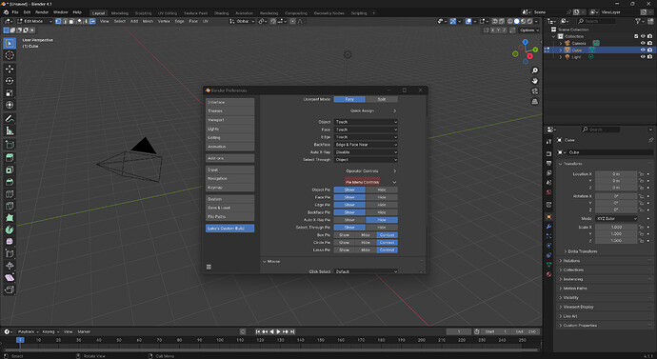Click the Location X value field

click(x=616, y=174)
